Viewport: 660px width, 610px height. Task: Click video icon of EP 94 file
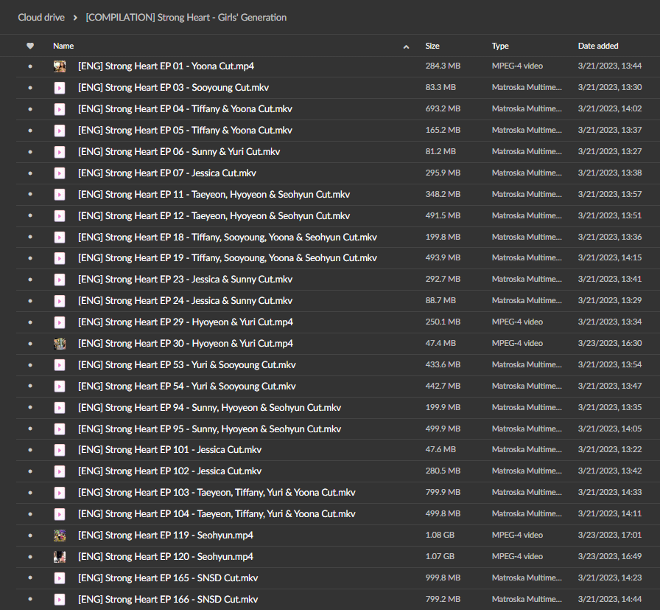60,408
